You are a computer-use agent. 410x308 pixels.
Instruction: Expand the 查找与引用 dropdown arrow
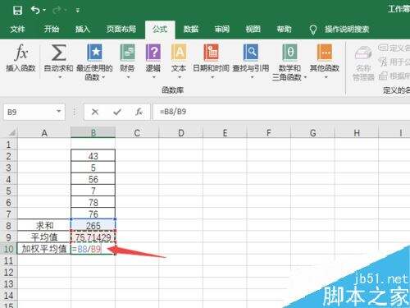point(252,77)
